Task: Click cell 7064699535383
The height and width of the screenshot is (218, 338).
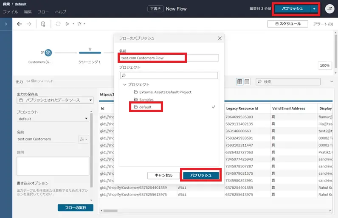Action: (x=239, y=117)
